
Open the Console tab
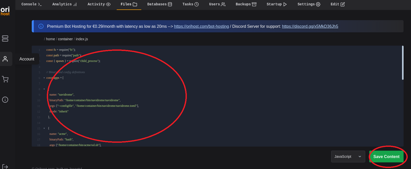coord(31,4)
